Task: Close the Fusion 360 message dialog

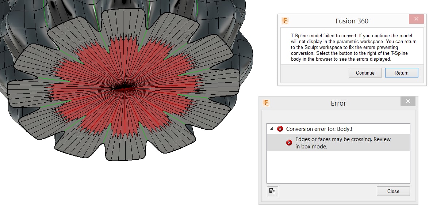Action: click(416, 19)
